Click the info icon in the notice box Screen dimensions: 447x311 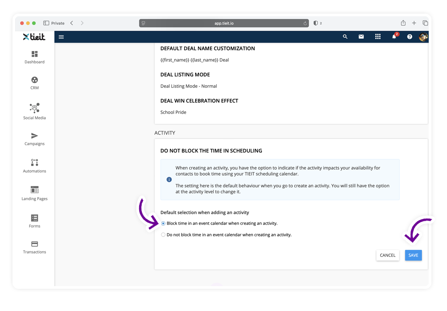169,180
